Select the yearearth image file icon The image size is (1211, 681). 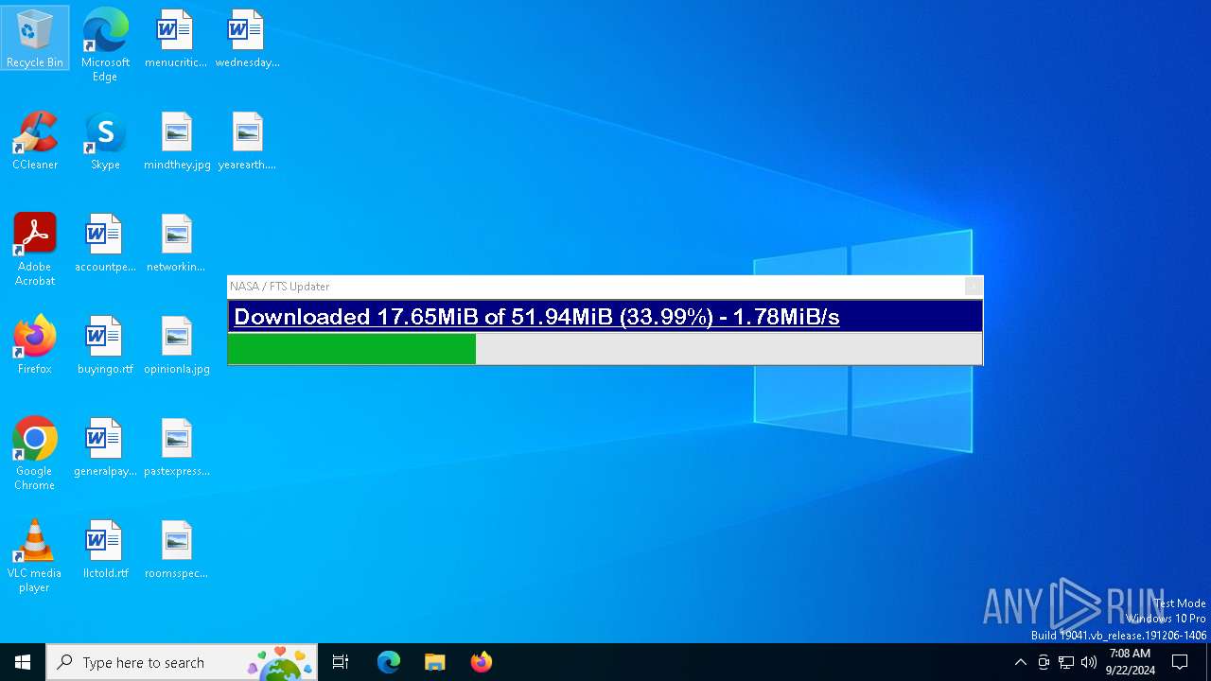click(247, 140)
